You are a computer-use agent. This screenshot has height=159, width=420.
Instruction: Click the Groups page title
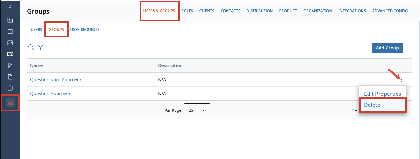38,11
